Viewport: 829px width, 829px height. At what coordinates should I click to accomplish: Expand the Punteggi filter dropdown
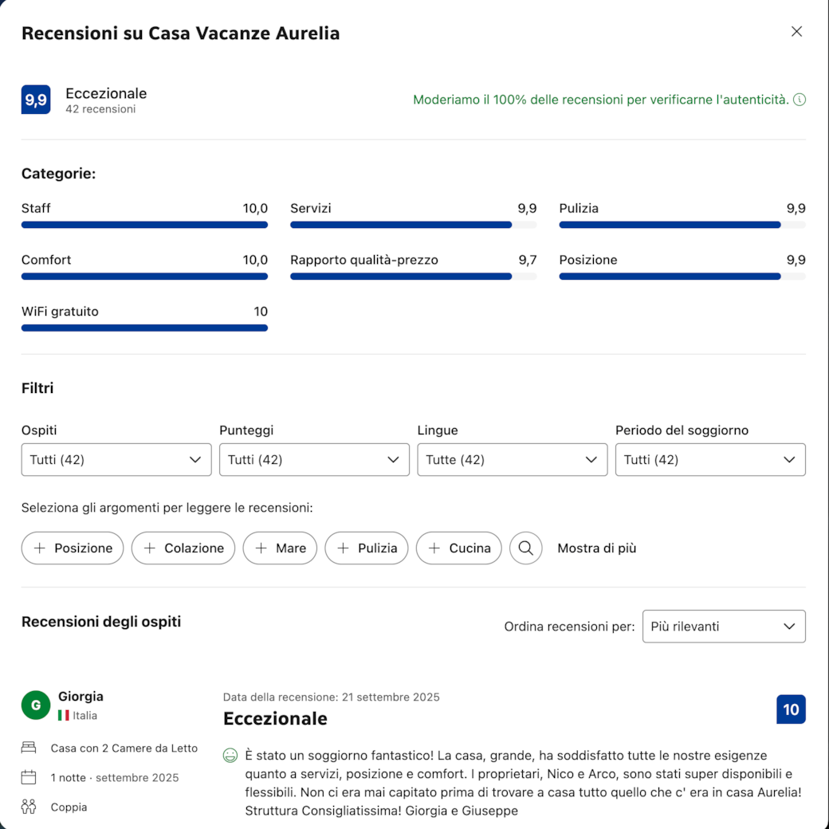click(314, 459)
